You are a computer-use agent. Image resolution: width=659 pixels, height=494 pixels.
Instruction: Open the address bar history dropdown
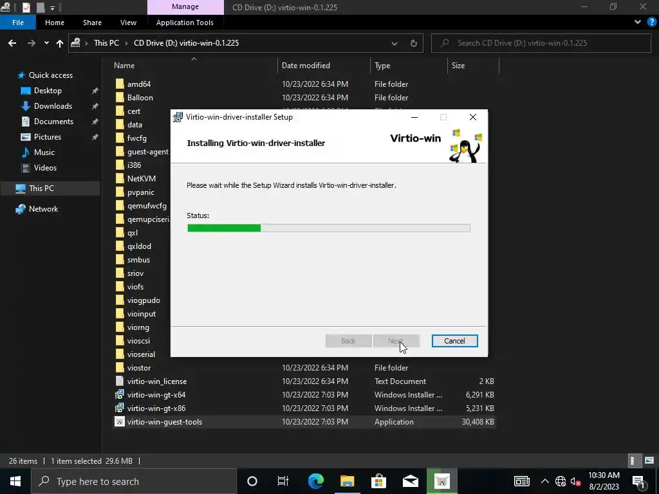click(394, 43)
